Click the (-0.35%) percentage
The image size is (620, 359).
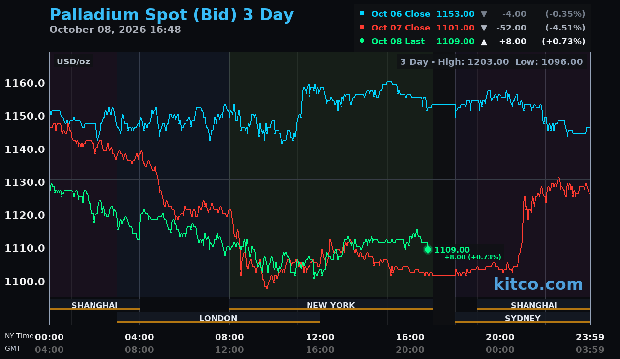click(565, 14)
